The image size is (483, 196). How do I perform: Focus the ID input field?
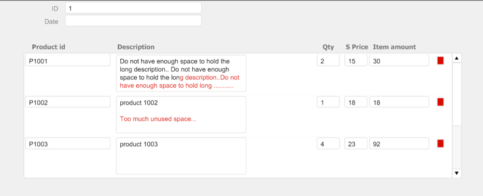click(133, 8)
